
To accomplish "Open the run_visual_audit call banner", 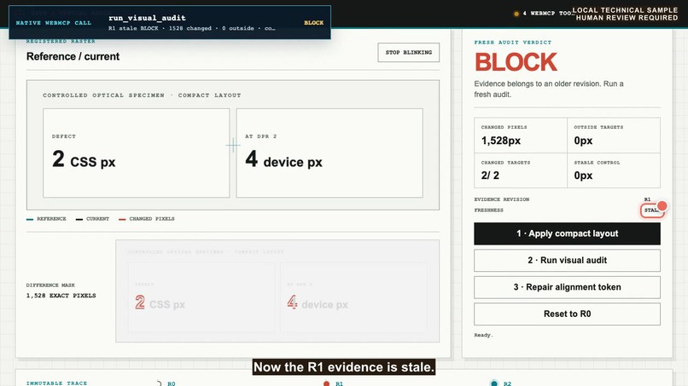I will pos(170,22).
